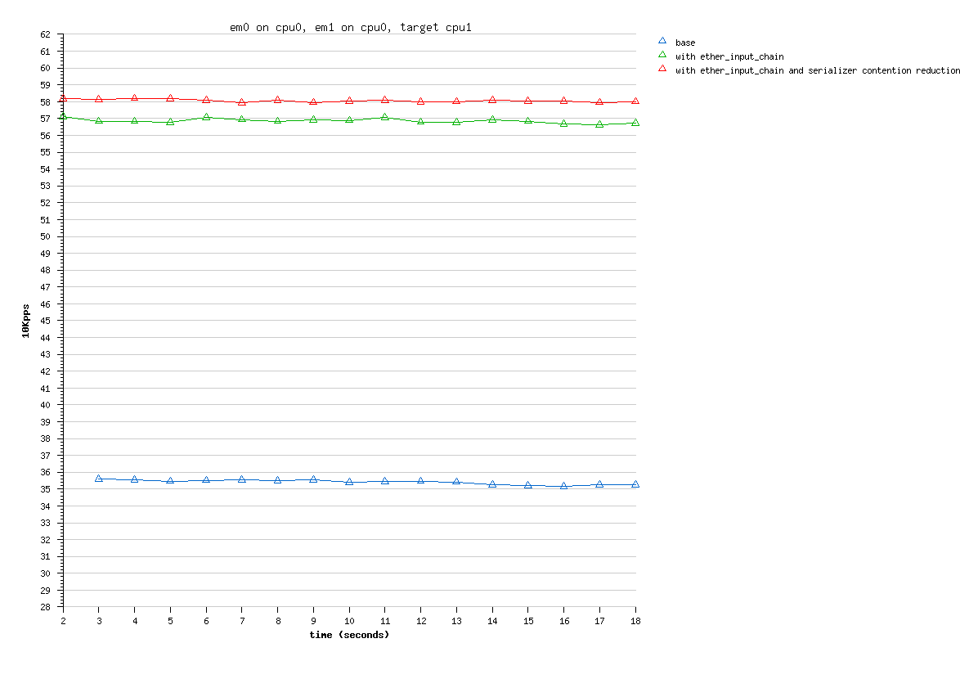Click the "time (seconds)" x-axis label

[x=349, y=635]
